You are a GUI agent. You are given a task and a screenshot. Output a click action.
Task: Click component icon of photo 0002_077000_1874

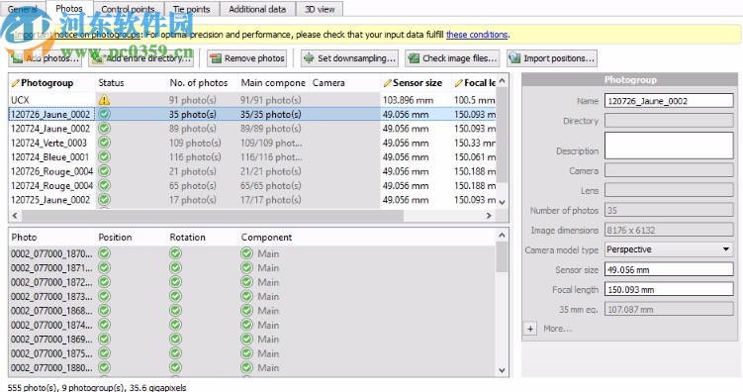pos(246,325)
